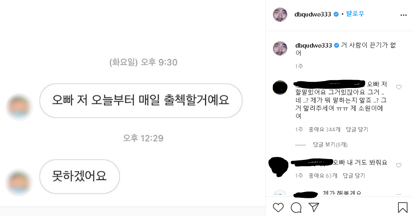Like the first comment with its small heart

coord(399,87)
